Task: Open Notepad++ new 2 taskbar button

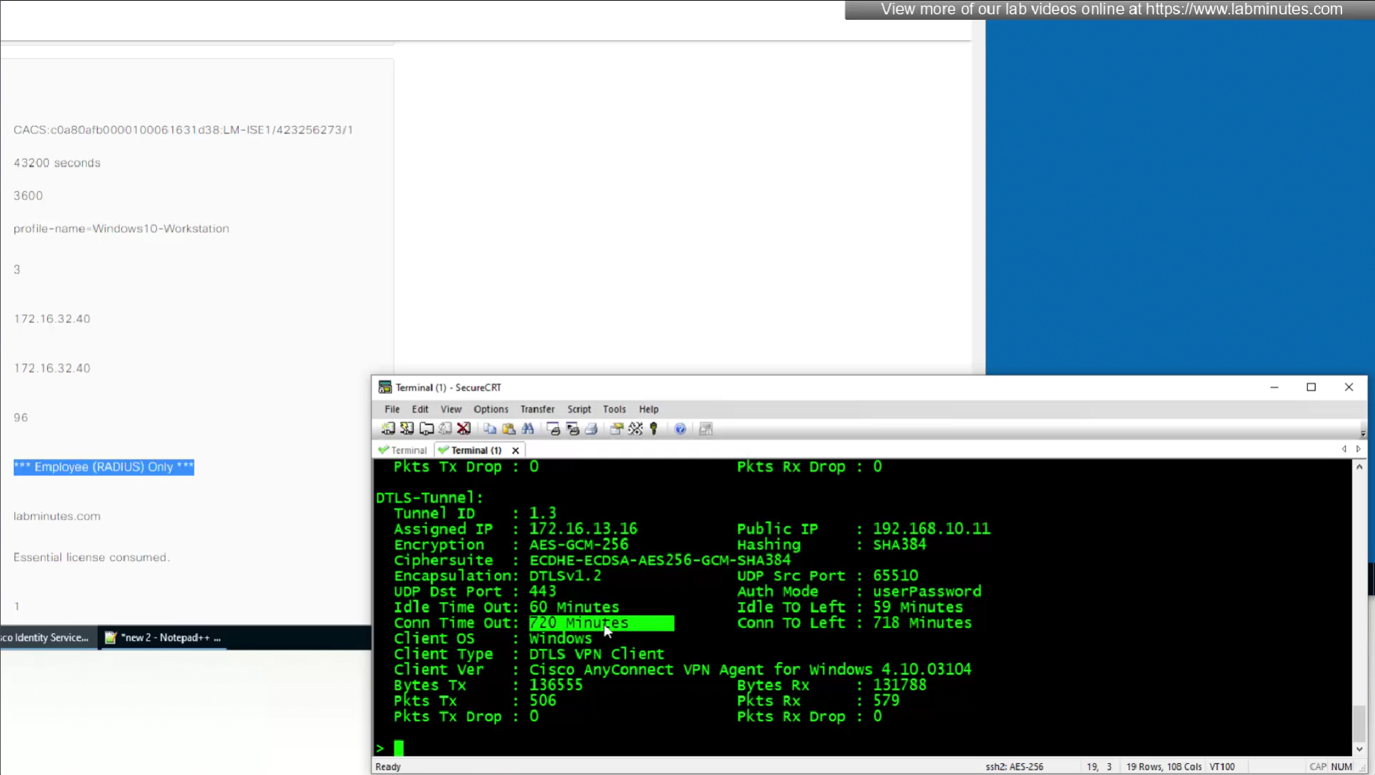Action: pos(164,638)
